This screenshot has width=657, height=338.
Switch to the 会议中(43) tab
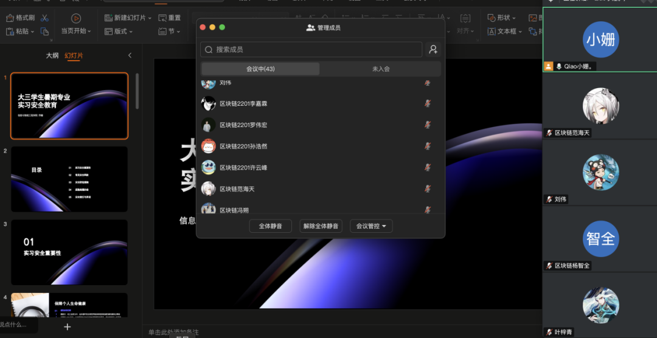(x=260, y=69)
